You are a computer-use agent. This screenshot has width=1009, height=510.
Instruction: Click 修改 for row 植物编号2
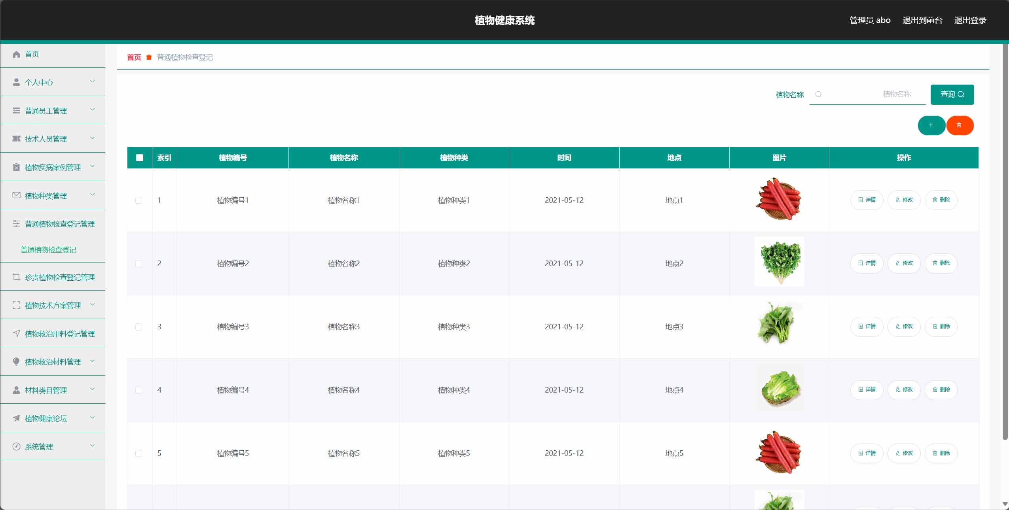click(x=904, y=263)
